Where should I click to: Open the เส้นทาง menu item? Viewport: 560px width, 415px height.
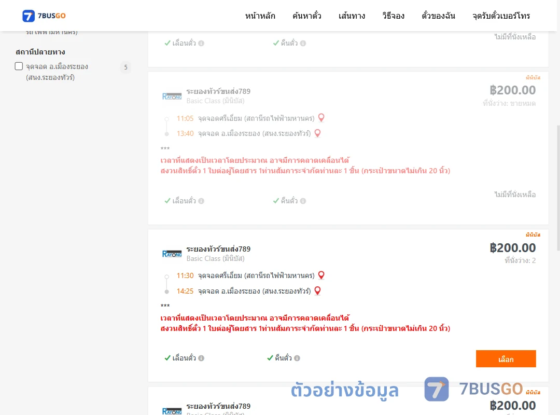352,16
